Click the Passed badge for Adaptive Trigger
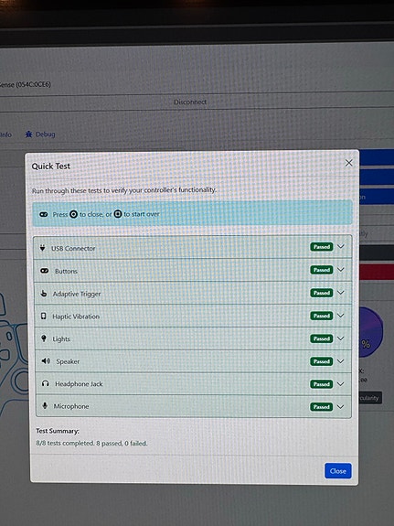The height and width of the screenshot is (526, 394). point(321,293)
